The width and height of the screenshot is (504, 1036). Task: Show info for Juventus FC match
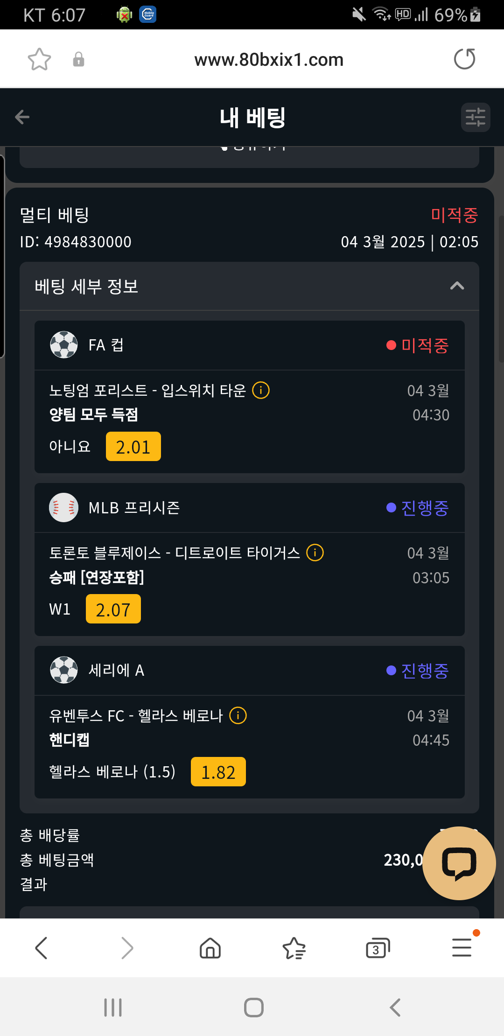[x=238, y=715]
